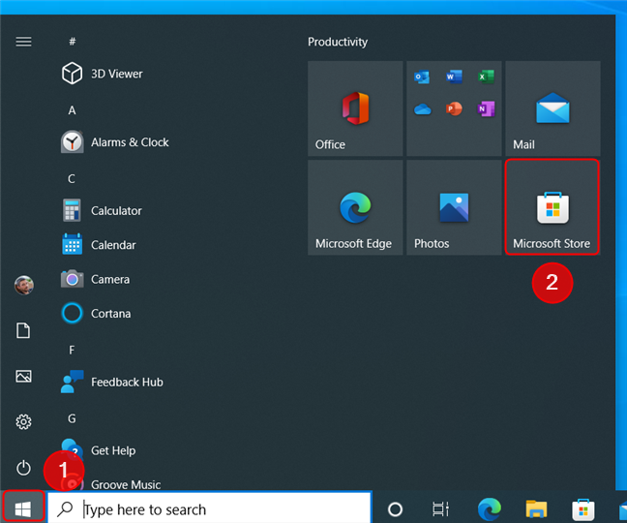Open Feedback Hub

[112, 382]
